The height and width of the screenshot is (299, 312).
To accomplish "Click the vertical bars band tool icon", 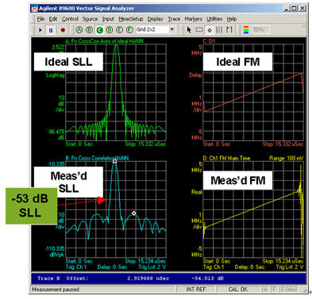I will (219, 30).
